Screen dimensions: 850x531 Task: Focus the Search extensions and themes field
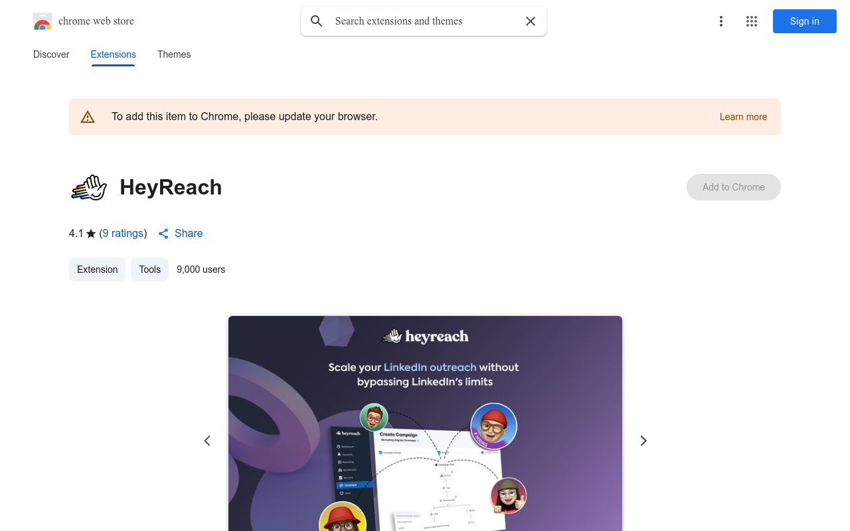pos(424,21)
